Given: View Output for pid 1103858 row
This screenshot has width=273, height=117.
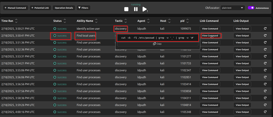Looking at the screenshot, I should click(242, 91).
